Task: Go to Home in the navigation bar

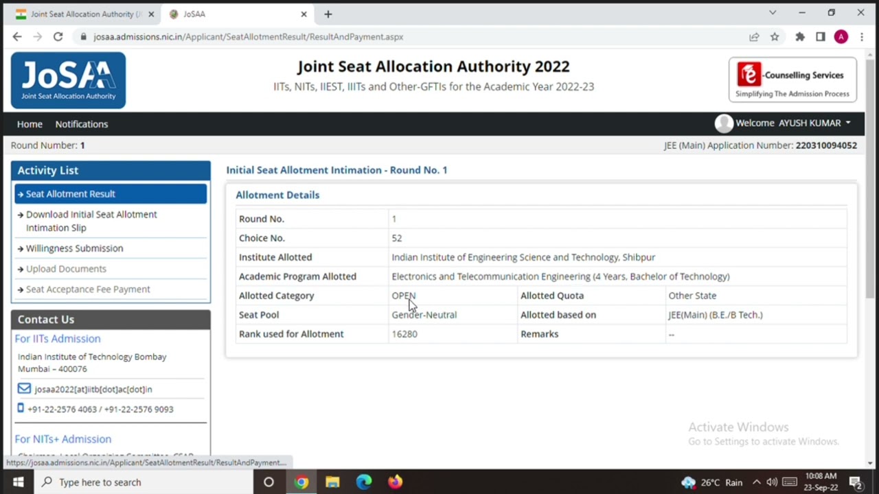Action: pyautogui.click(x=30, y=124)
